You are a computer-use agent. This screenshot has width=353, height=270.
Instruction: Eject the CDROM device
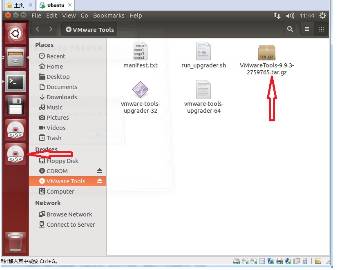pyautogui.click(x=100, y=171)
